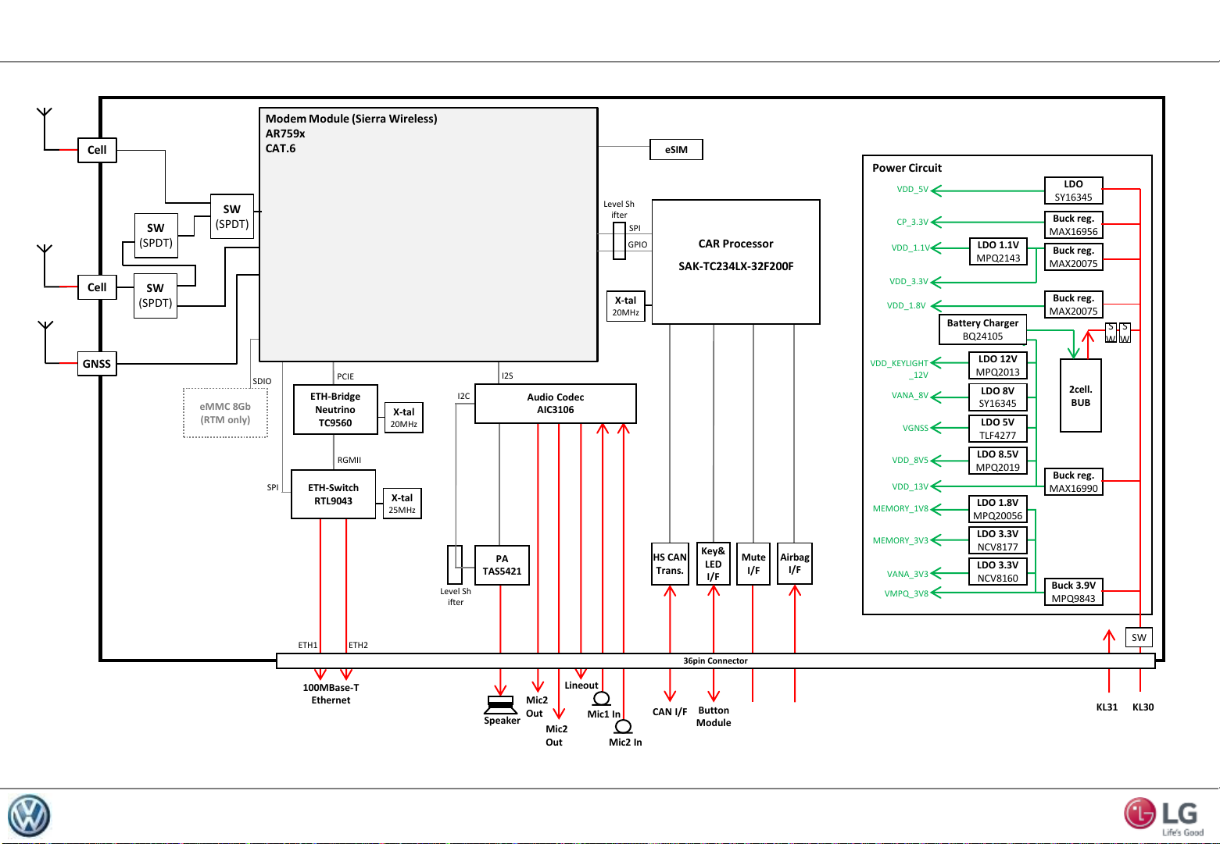Select the Audio Codec AIC3106 block
This screenshot has width=1220, height=844.
point(555,404)
